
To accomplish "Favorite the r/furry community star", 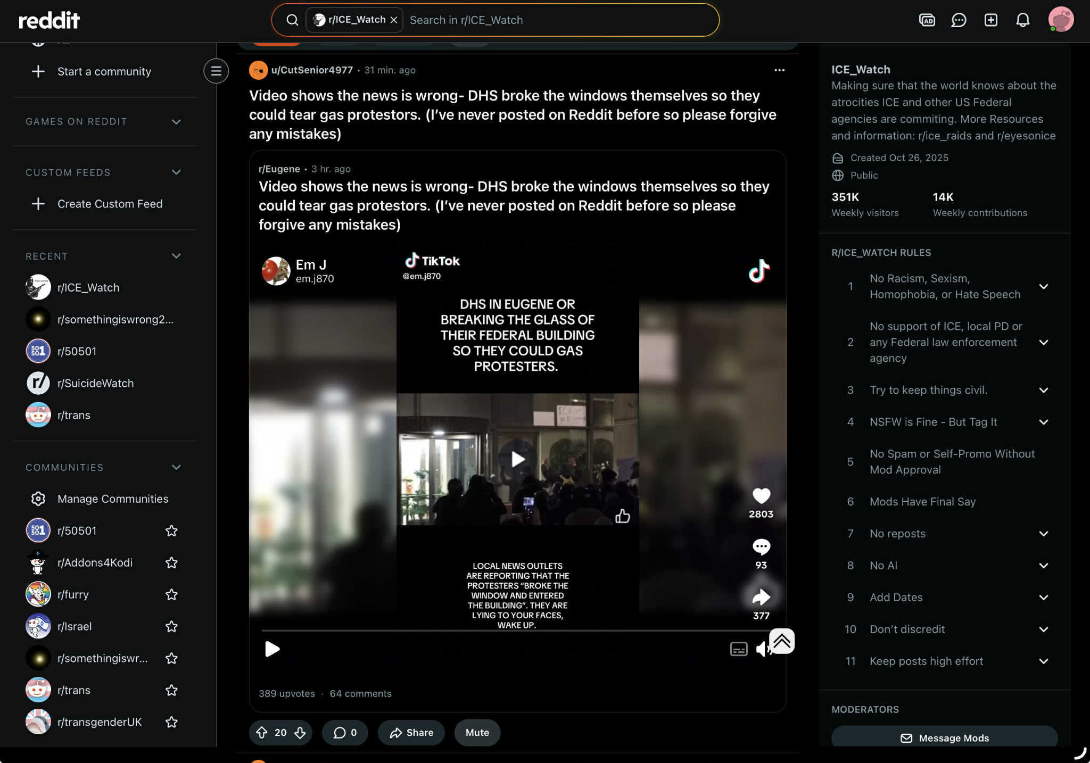I will (171, 594).
